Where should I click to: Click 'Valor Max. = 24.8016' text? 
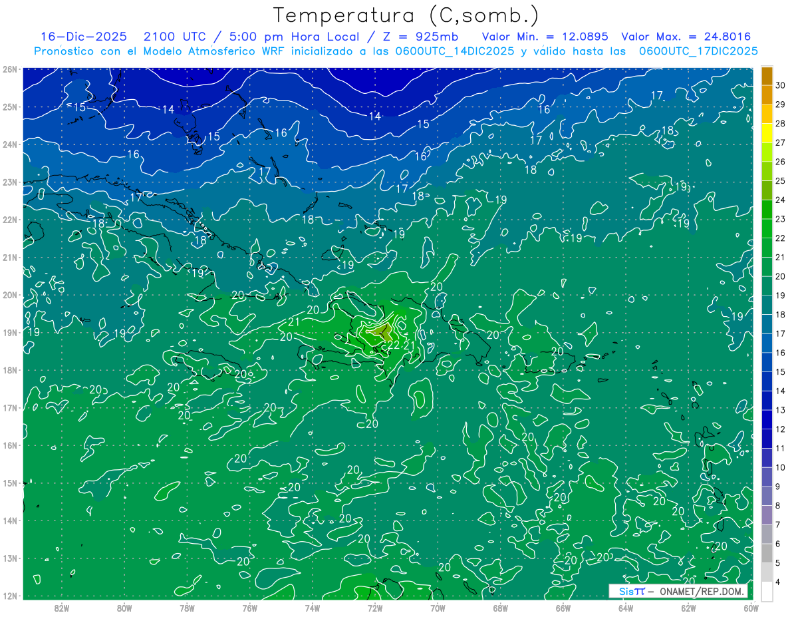[x=686, y=37]
